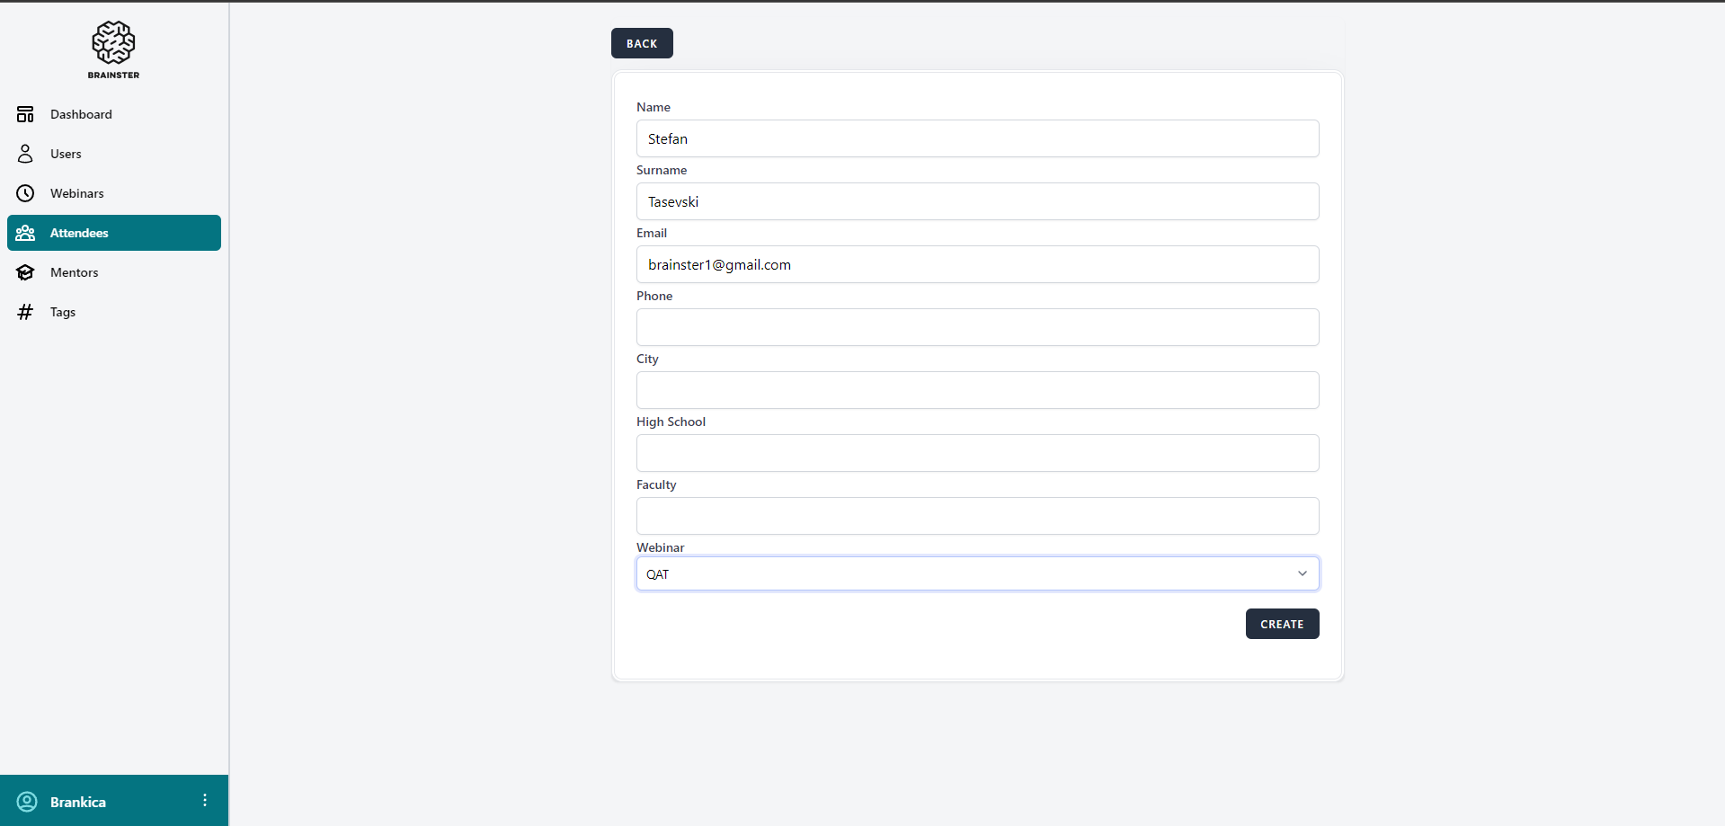Open the three-dot menu beside Brankica
The image size is (1725, 826).
[205, 800]
